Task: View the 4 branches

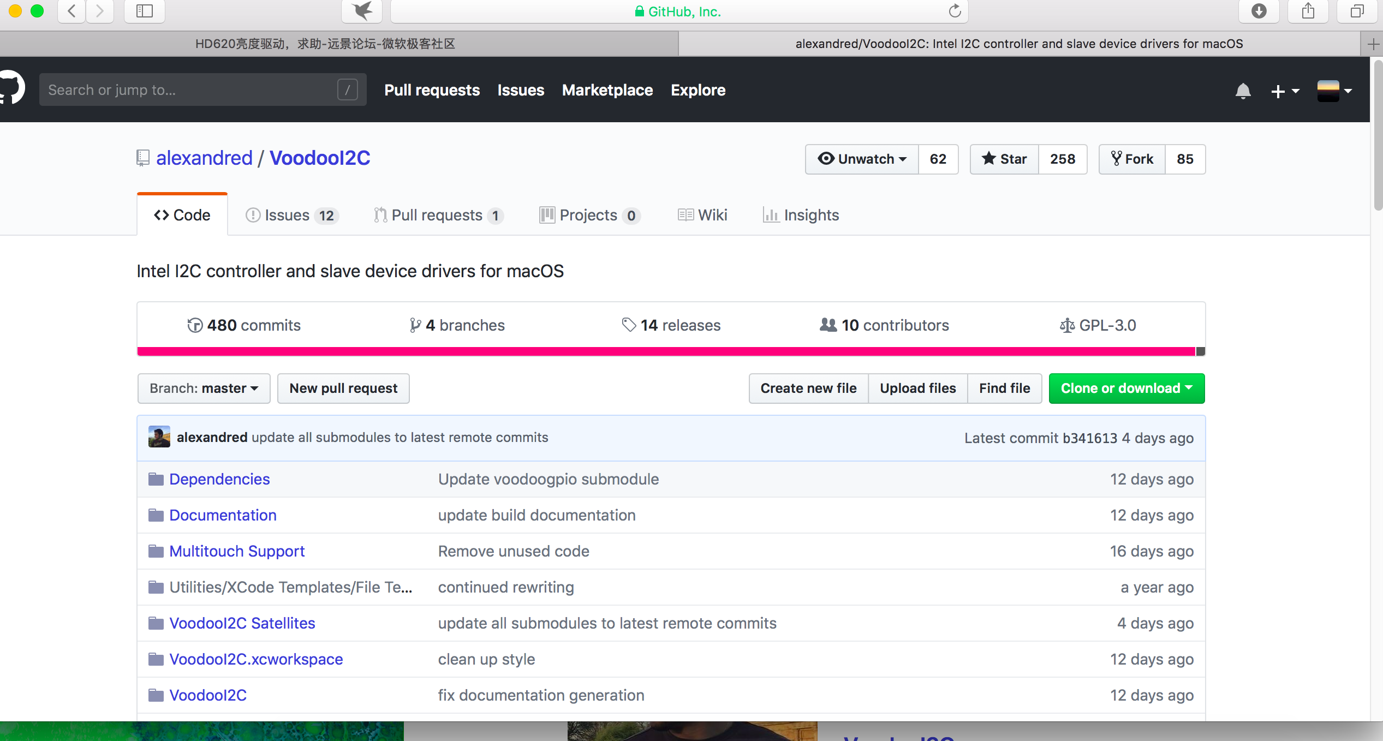Action: pyautogui.click(x=457, y=325)
